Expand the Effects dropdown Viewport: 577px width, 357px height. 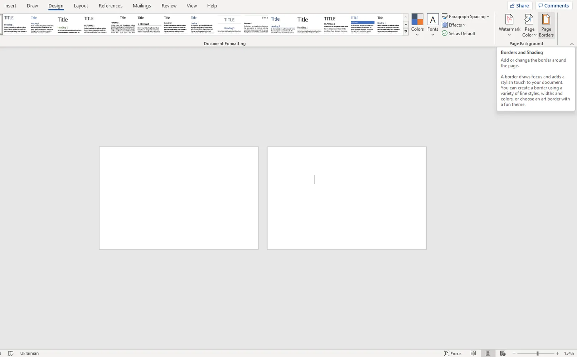(454, 25)
